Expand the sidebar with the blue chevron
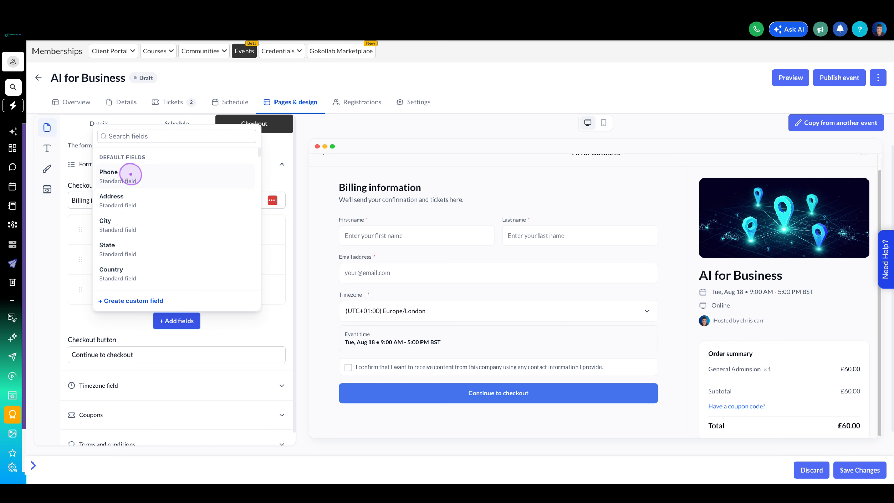This screenshot has width=894, height=503. click(x=33, y=466)
